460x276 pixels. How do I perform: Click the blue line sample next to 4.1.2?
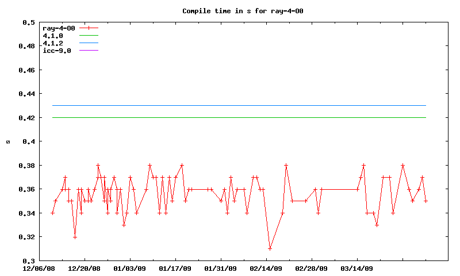[x=89, y=43]
